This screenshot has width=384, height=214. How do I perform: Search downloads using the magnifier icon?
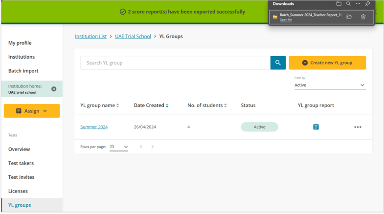(x=348, y=4)
